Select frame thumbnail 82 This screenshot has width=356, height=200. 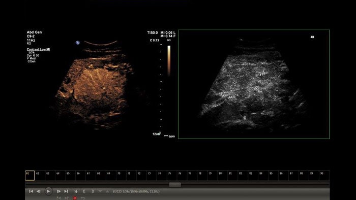243,176
